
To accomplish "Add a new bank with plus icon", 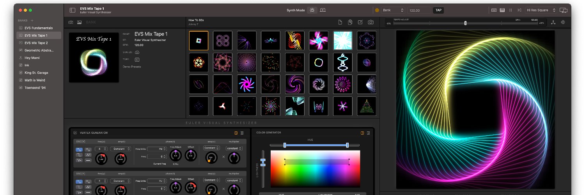I will point(32,20).
